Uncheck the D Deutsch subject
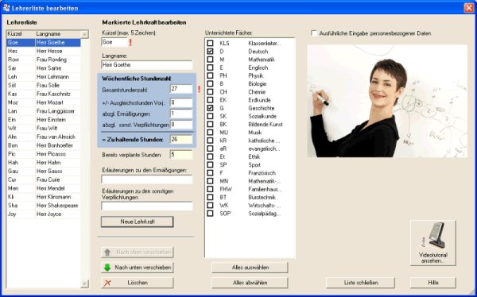This screenshot has width=477, height=297. click(x=210, y=52)
